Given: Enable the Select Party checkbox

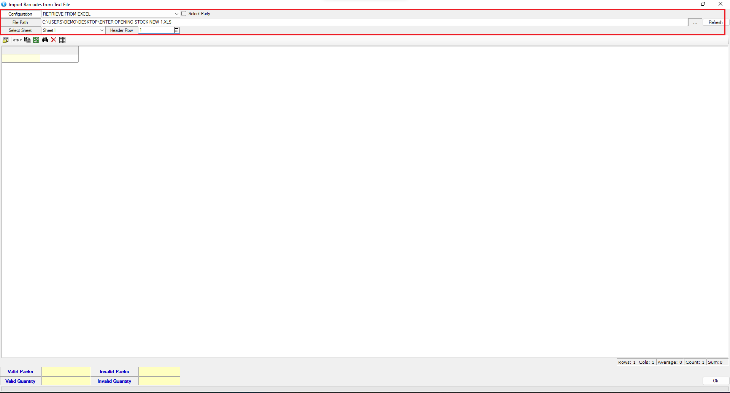Looking at the screenshot, I should (184, 14).
